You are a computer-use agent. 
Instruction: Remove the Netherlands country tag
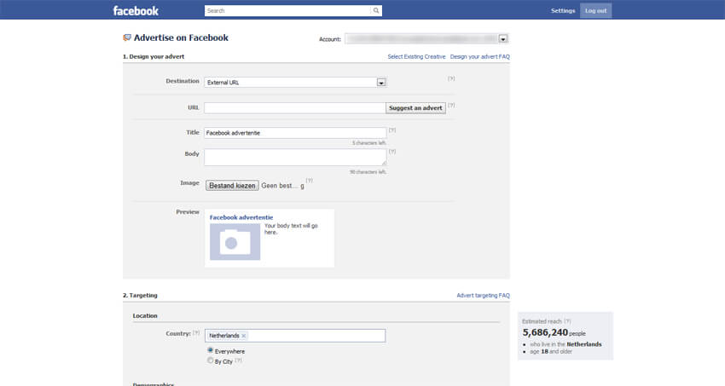point(244,336)
